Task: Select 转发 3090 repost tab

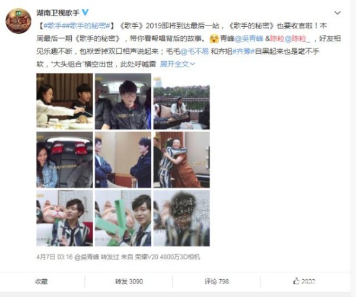Action: tap(129, 282)
